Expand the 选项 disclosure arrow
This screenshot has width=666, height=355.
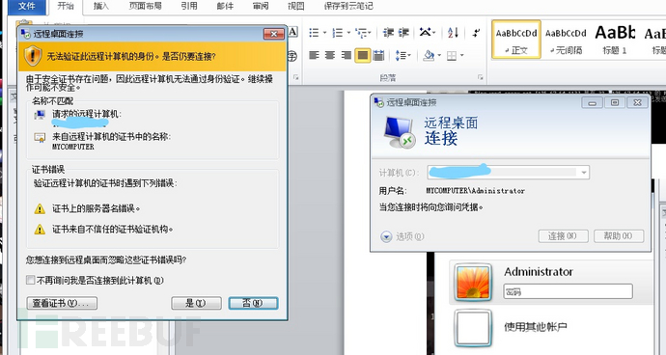[386, 236]
